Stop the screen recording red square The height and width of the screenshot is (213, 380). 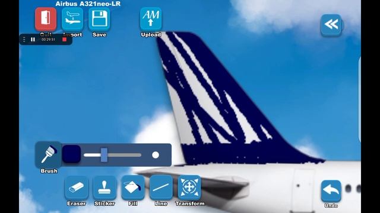click(x=64, y=40)
